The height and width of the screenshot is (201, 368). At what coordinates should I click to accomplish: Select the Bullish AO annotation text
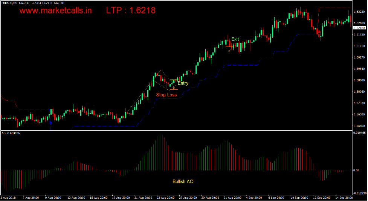183,182
